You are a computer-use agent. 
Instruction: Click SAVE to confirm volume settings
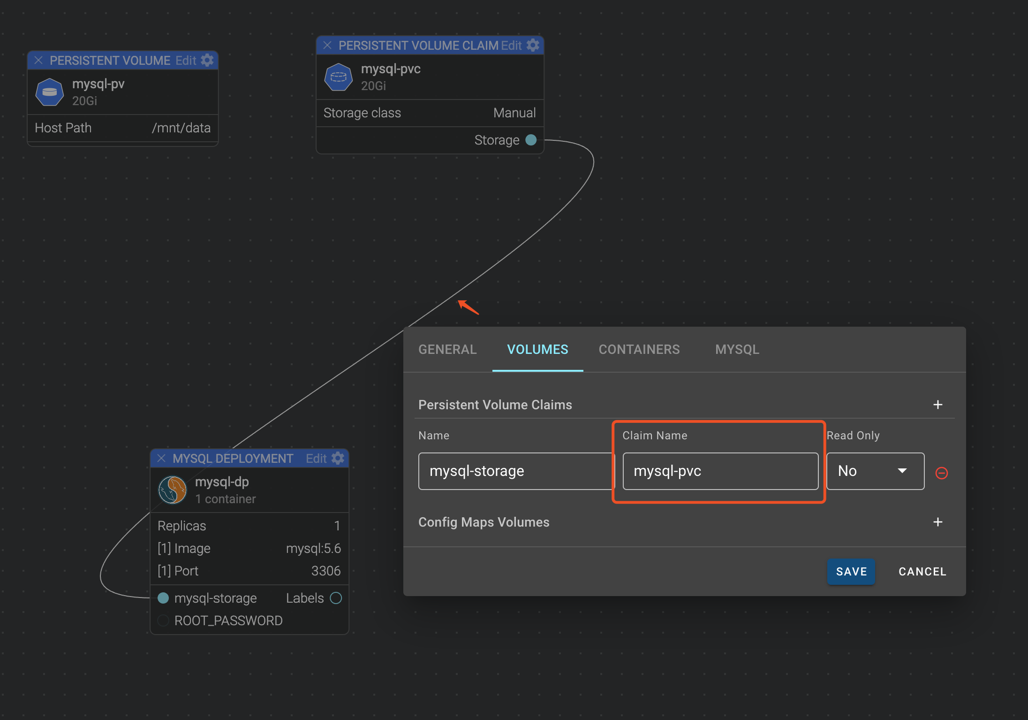click(x=852, y=571)
